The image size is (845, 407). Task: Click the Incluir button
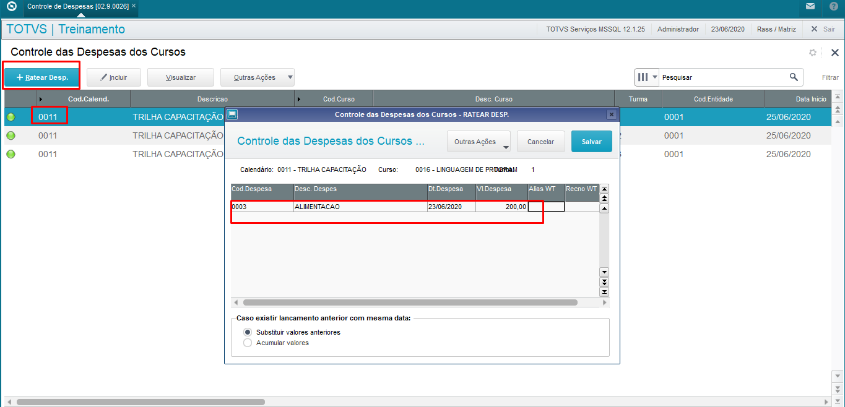click(114, 77)
